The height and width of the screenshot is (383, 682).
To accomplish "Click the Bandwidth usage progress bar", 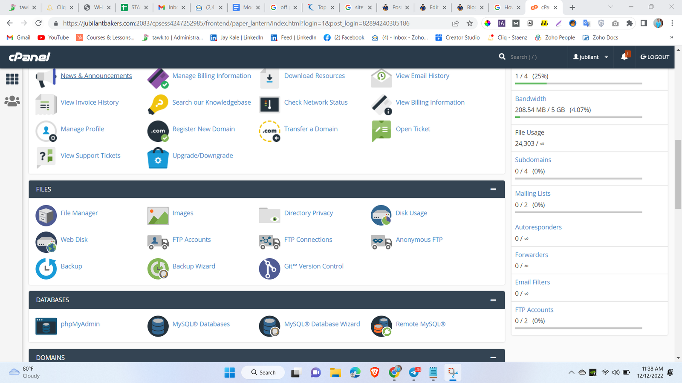I will [578, 118].
